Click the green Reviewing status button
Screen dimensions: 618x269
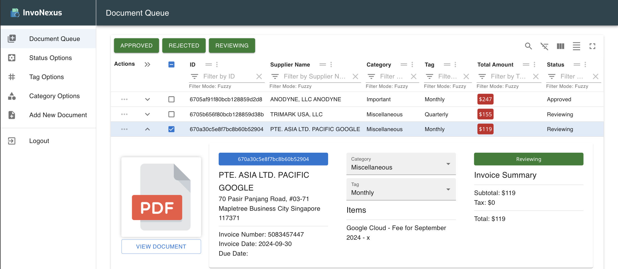[x=529, y=159]
